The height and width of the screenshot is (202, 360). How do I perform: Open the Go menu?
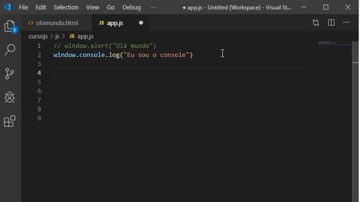pos(111,7)
